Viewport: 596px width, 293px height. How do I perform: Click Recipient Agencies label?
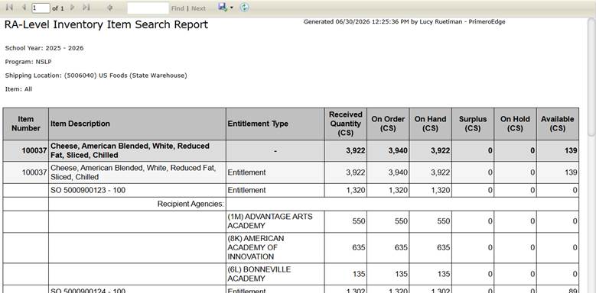(x=191, y=204)
